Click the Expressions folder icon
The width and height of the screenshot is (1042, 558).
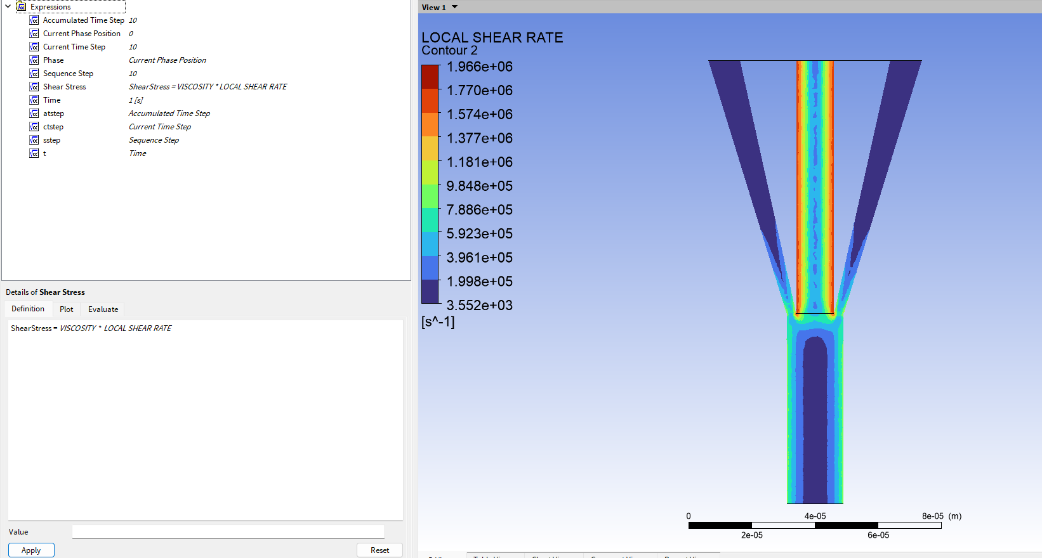click(21, 6)
